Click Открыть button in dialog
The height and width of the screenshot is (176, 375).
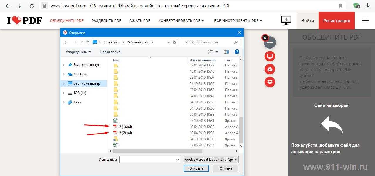point(196,168)
